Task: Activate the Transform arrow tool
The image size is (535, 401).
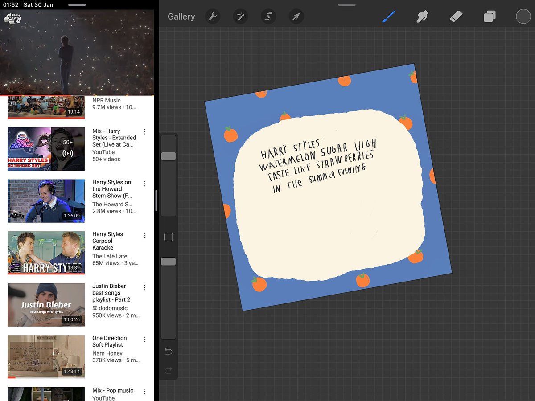Action: click(296, 17)
